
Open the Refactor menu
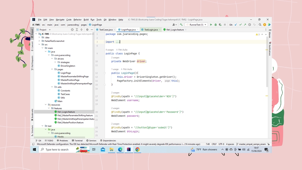click(77, 20)
